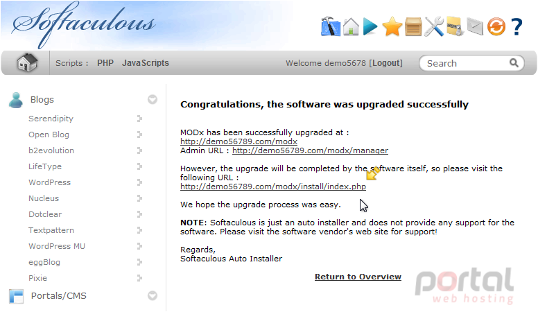Select eggBlog script
The image size is (538, 312).
(44, 262)
